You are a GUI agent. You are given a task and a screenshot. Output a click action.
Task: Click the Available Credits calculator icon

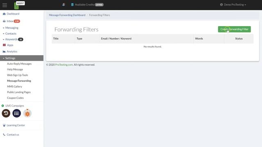click(72, 4)
